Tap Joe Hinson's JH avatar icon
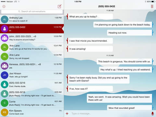Viewport: 156px width, 117px height. click(5, 75)
